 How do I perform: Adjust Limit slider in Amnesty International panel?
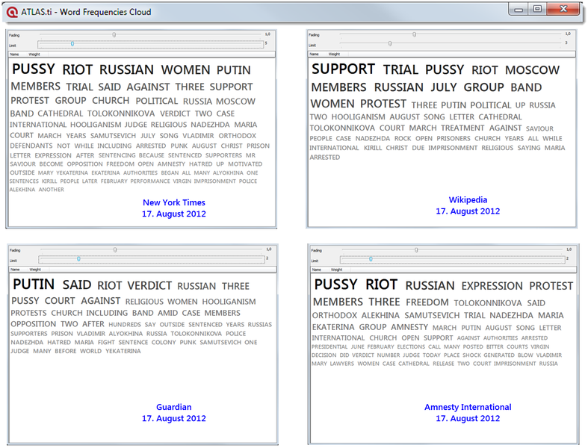point(371,259)
